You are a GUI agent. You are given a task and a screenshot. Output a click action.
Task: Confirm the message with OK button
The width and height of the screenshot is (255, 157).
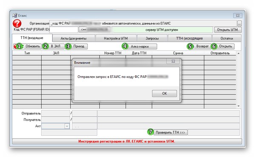point(164,94)
